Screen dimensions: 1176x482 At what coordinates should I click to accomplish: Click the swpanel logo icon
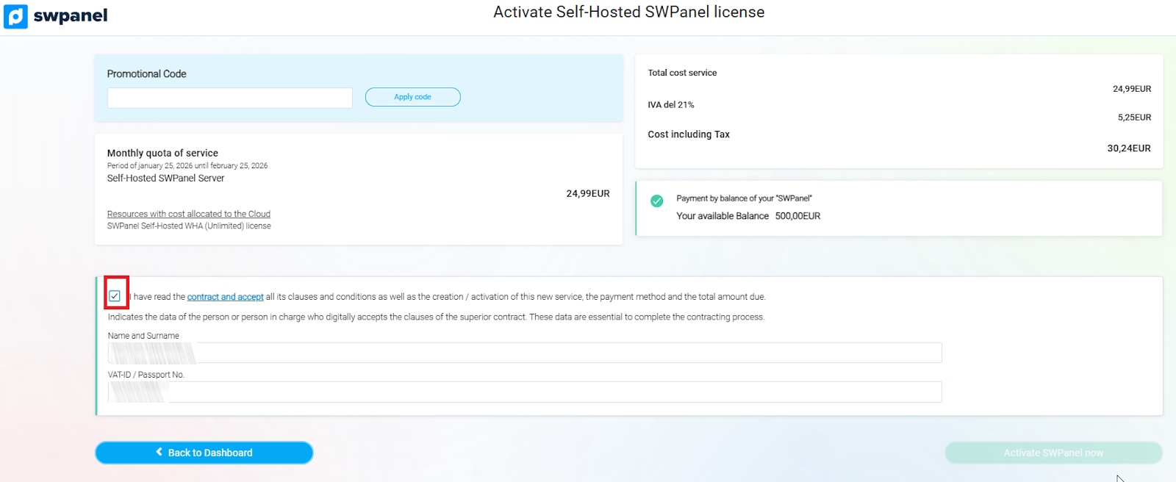[x=15, y=16]
